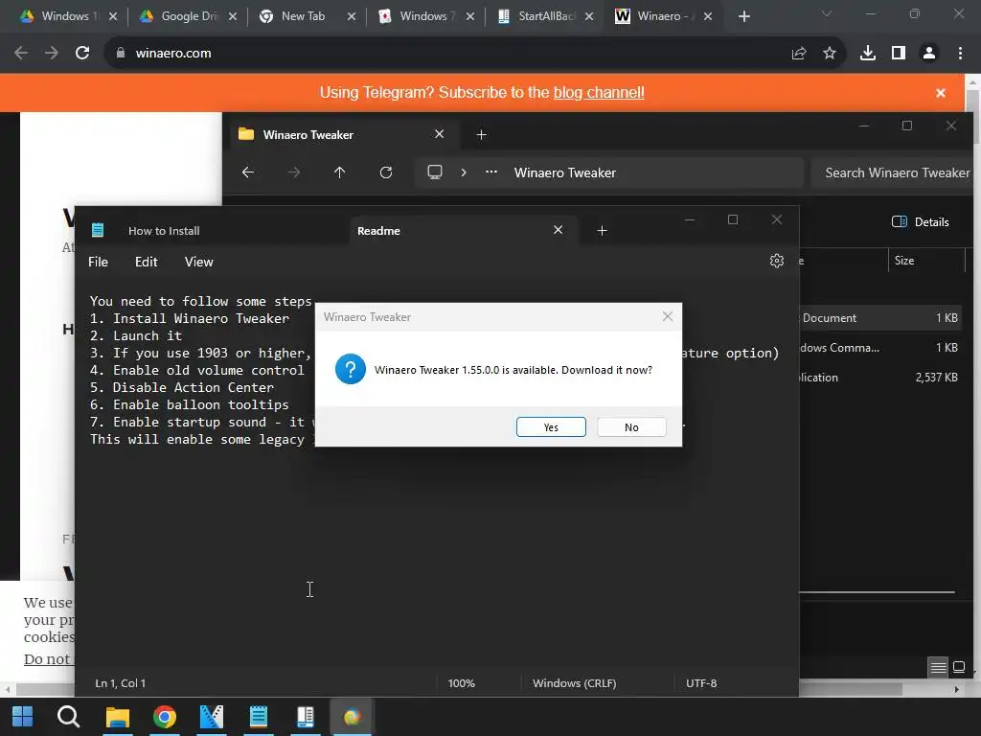
Task: Dismiss the orange Telegram banner
Action: [x=941, y=93]
